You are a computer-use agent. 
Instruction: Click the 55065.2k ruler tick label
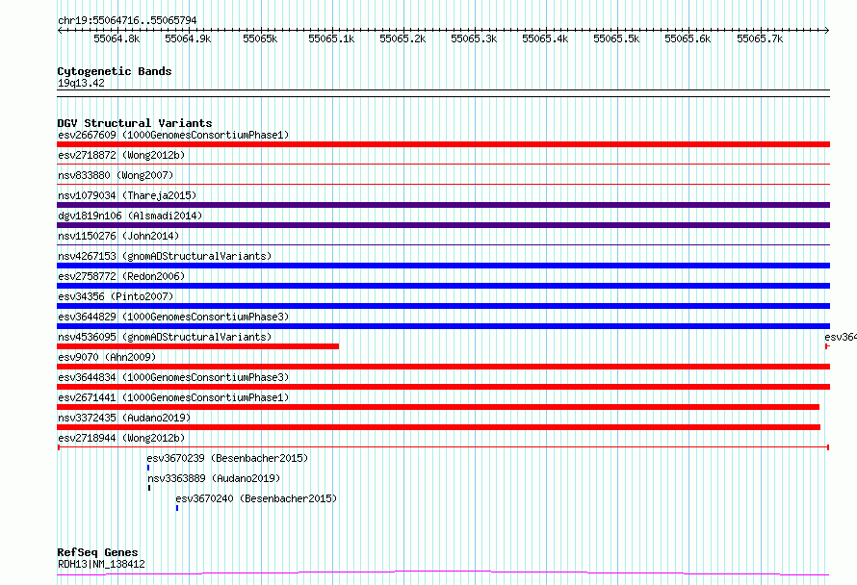(x=403, y=38)
